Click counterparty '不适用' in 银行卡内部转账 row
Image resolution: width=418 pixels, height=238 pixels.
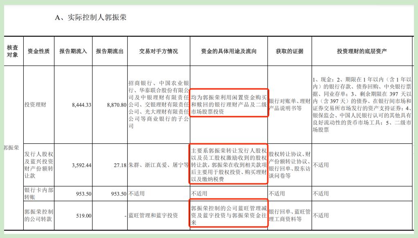pos(137,193)
